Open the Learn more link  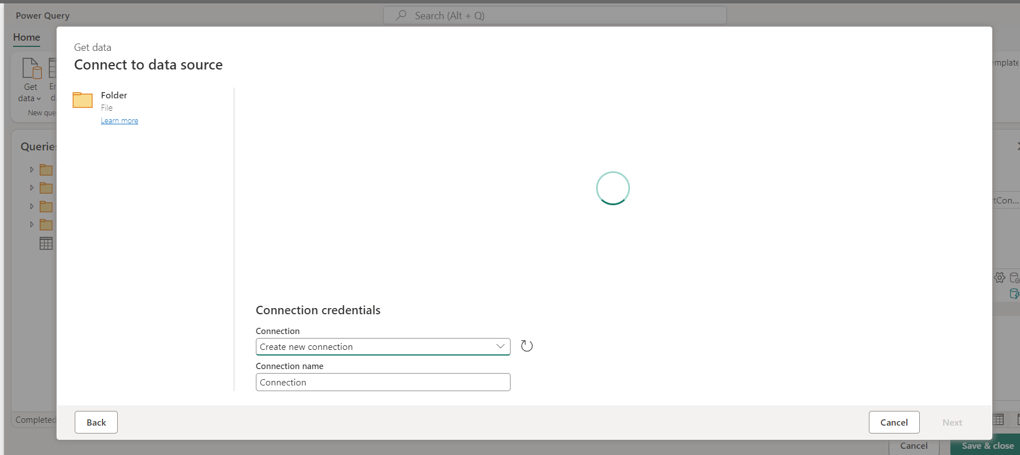119,120
